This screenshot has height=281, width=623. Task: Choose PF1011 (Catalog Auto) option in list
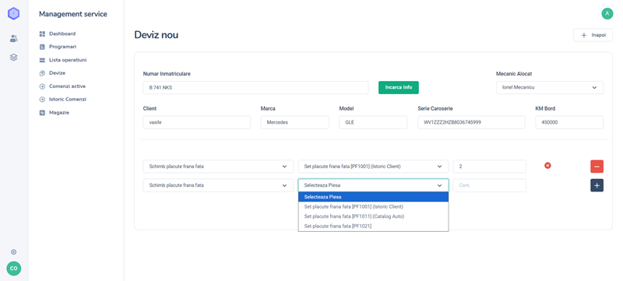pos(373,216)
